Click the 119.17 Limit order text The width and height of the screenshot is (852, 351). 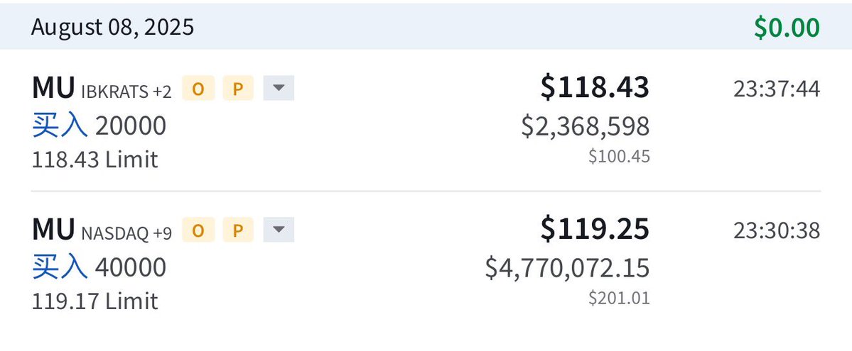(x=95, y=301)
